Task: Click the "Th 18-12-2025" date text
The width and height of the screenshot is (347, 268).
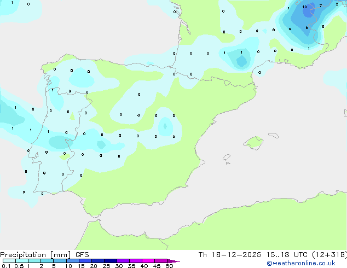Action: [x=230, y=255]
